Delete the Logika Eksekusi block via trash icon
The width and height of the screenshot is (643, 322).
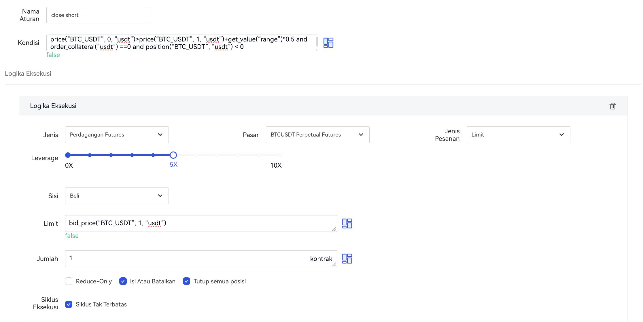(x=612, y=106)
